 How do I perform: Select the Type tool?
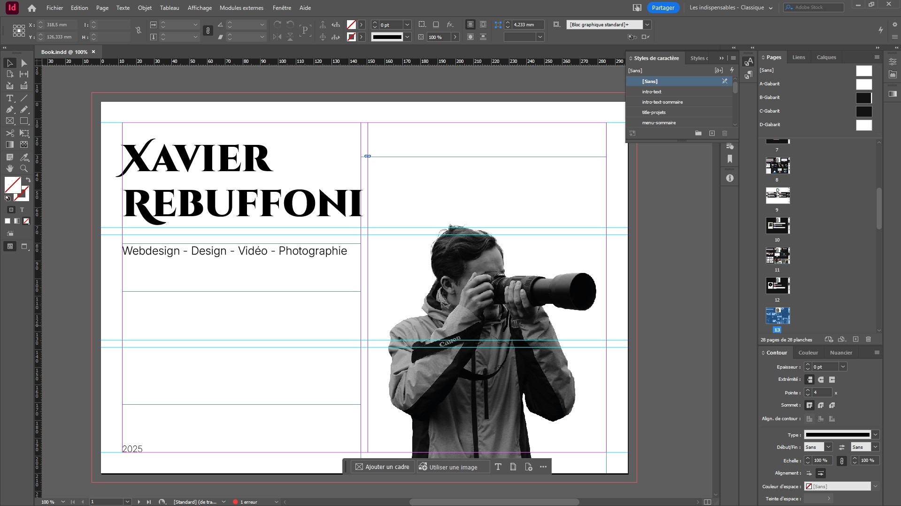(x=9, y=98)
